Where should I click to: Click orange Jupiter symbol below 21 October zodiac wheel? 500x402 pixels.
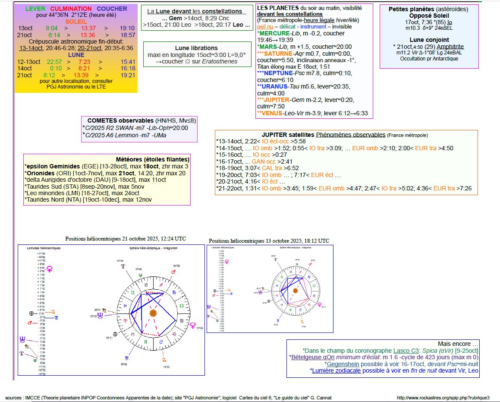tap(164, 360)
